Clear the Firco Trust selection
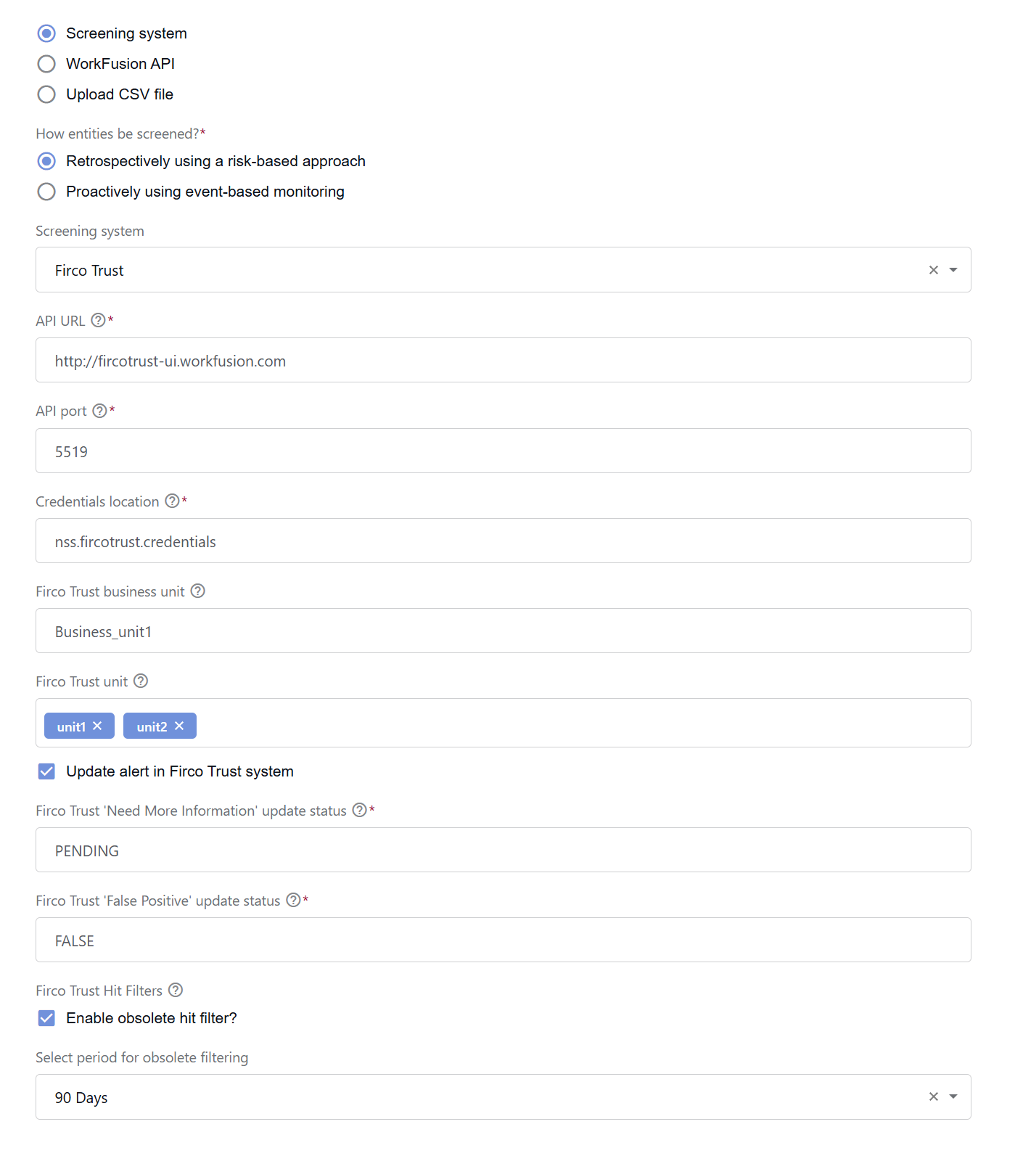Screen dimensions: 1015x1164 [x=934, y=270]
